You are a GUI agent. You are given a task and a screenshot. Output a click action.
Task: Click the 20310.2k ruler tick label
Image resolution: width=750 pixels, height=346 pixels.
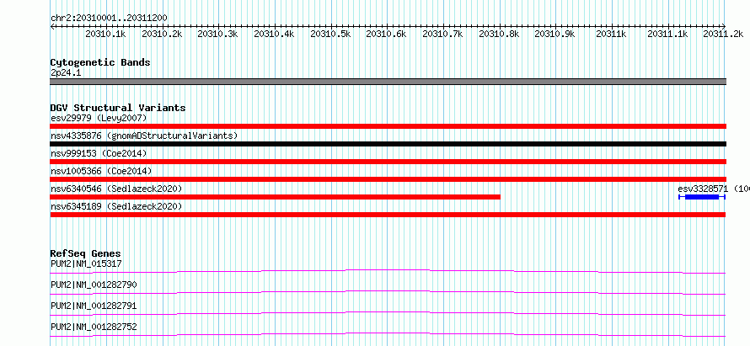tap(162, 34)
